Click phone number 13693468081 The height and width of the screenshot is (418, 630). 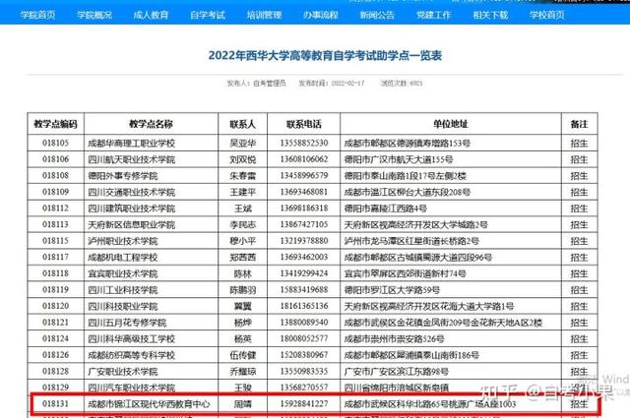click(x=304, y=192)
